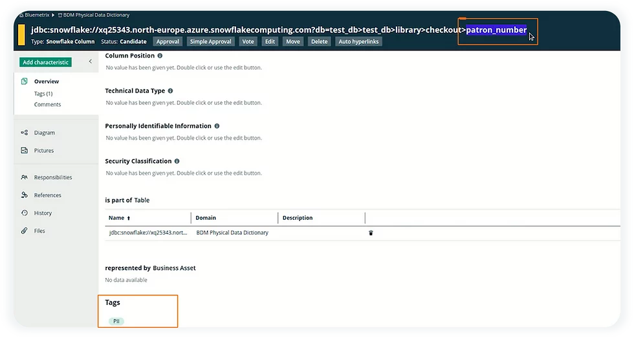Click Personally Identifiable Information empty value text
The height and width of the screenshot is (338, 634).
[184, 138]
